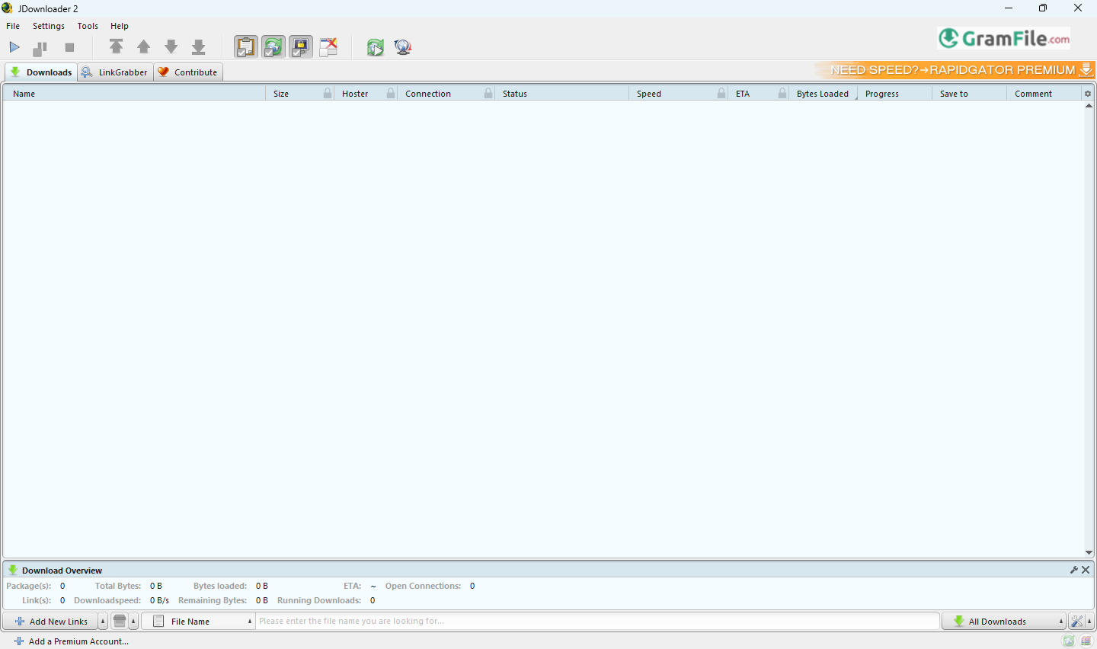Click the scrollbar up arrow
Viewport: 1097px width, 649px height.
[x=1089, y=106]
